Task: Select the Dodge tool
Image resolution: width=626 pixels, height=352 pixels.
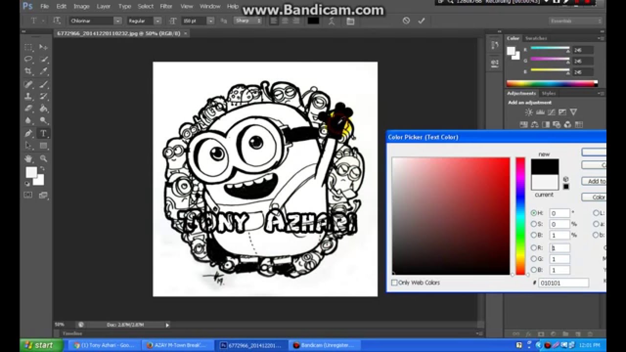Action: (44, 121)
